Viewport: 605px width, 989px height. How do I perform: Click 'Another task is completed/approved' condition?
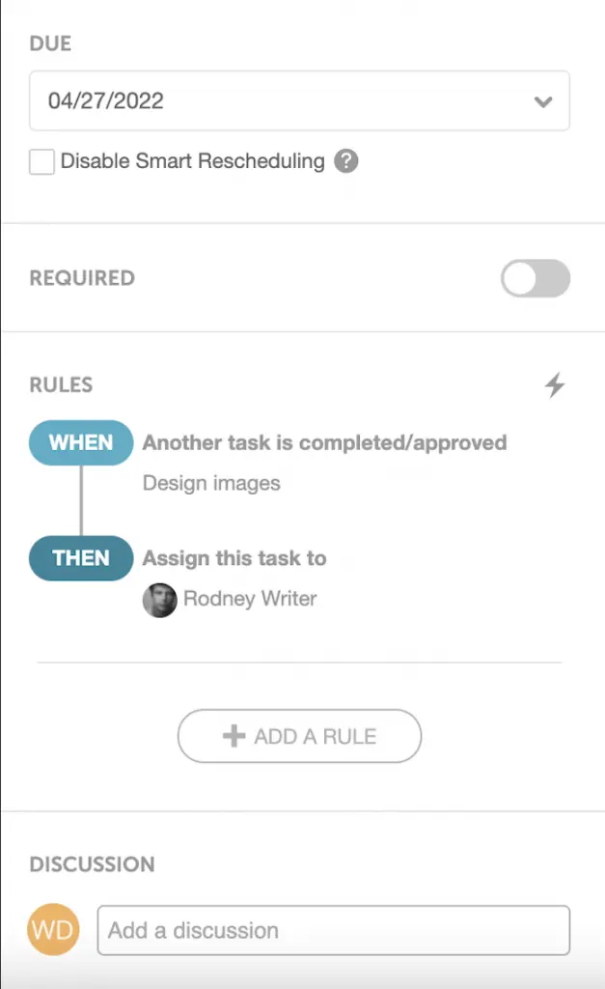324,442
